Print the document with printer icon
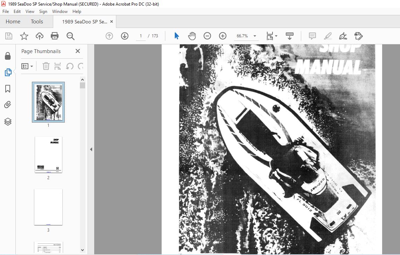The width and height of the screenshot is (400, 255). point(55,36)
